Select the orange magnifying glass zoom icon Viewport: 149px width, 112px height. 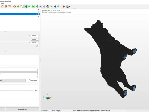[x=21, y=7]
